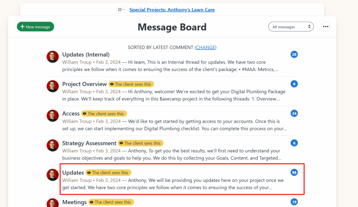Screen dimensions: 358x207
Task: Click the 24 comments badge on Access
Action: point(294,113)
